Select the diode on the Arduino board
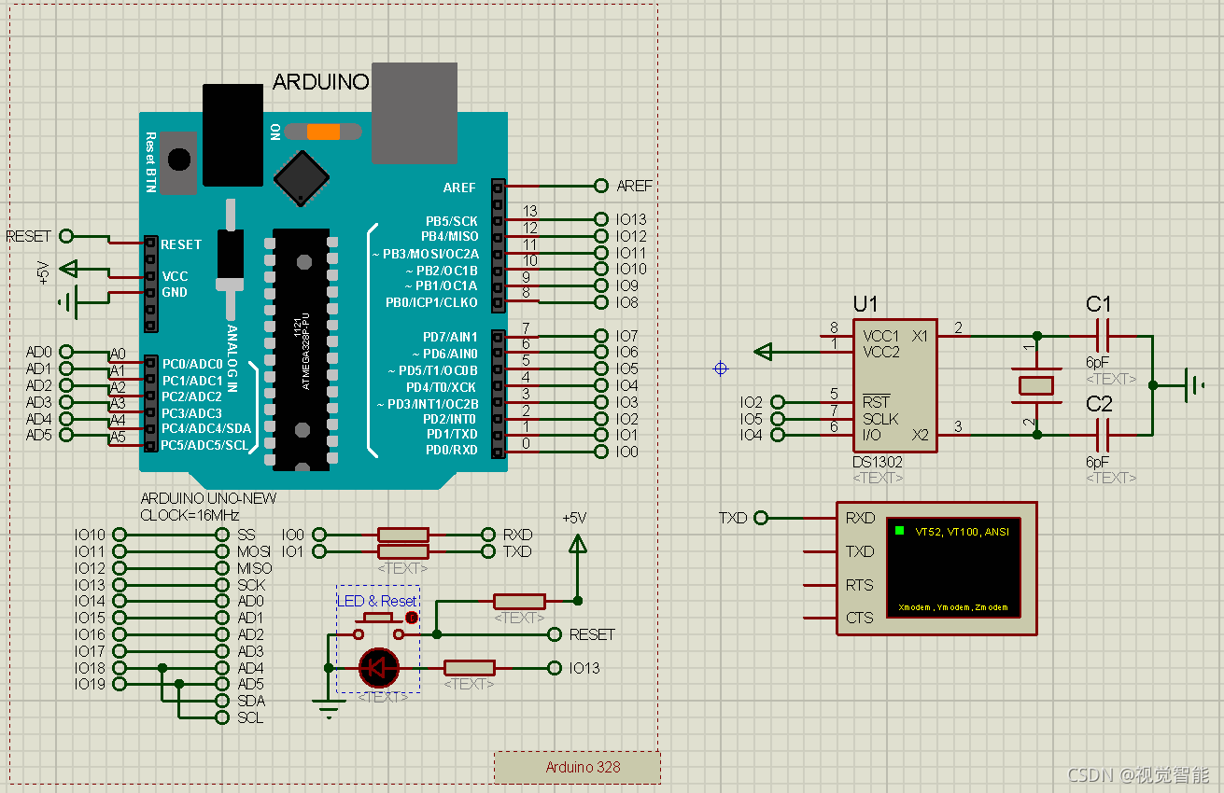1224x793 pixels. coord(230,260)
